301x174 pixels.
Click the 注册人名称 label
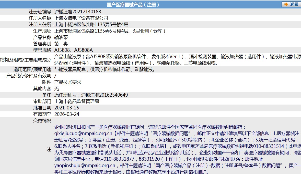pos(40,18)
